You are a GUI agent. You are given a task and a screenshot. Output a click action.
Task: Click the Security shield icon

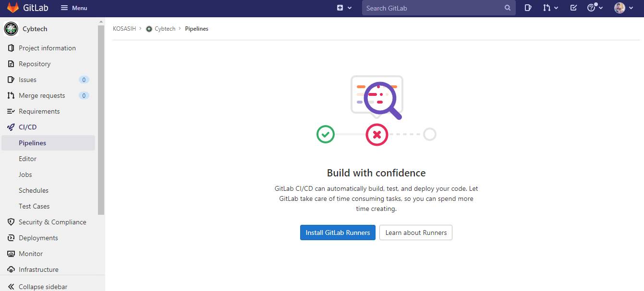coord(11,222)
